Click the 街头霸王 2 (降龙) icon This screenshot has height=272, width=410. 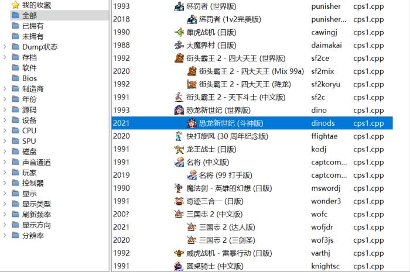point(192,84)
